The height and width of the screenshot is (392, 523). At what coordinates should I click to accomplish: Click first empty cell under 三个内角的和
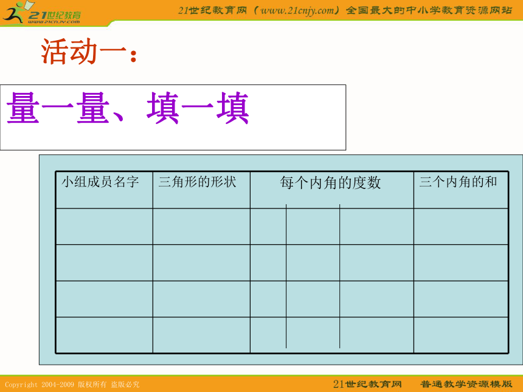pyautogui.click(x=461, y=227)
